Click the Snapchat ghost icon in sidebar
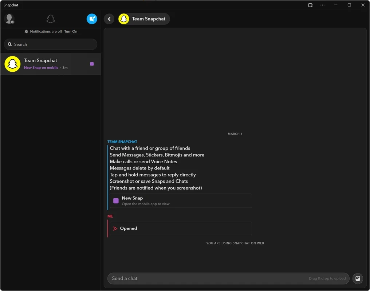The height and width of the screenshot is (291, 370). [51, 19]
